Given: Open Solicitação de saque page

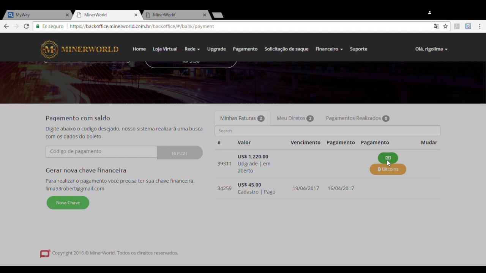Looking at the screenshot, I should point(286,49).
